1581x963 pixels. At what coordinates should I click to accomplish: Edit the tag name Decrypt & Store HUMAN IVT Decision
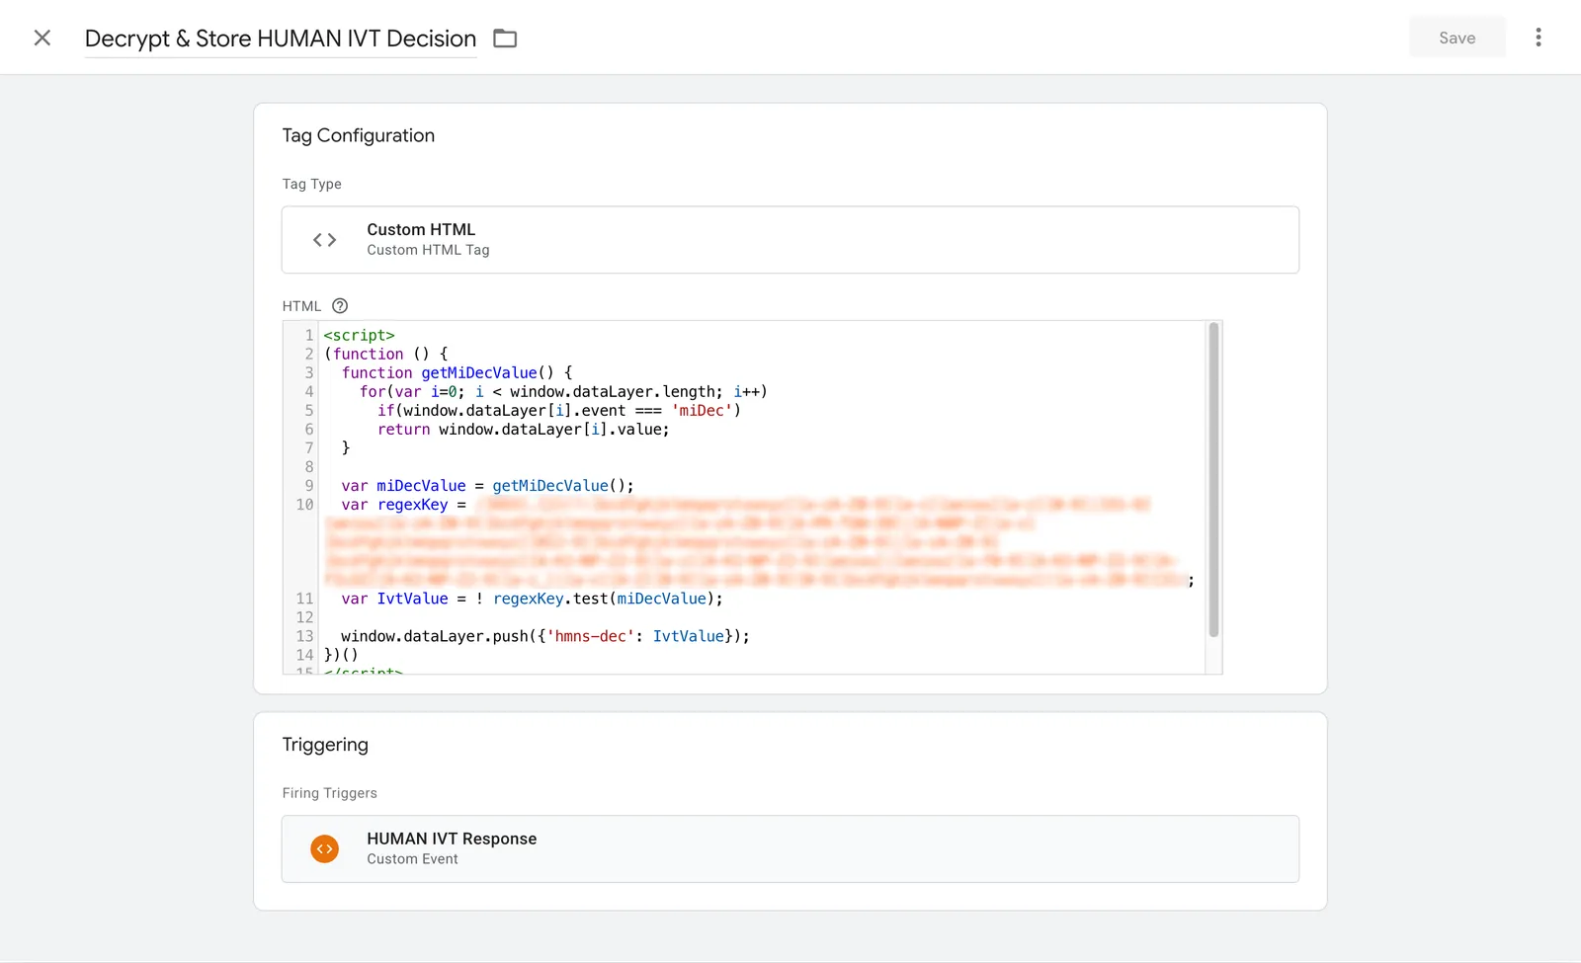pyautogui.click(x=281, y=39)
